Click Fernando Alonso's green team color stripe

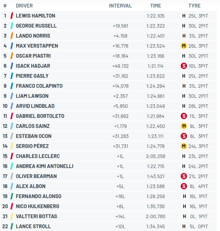[12, 196]
